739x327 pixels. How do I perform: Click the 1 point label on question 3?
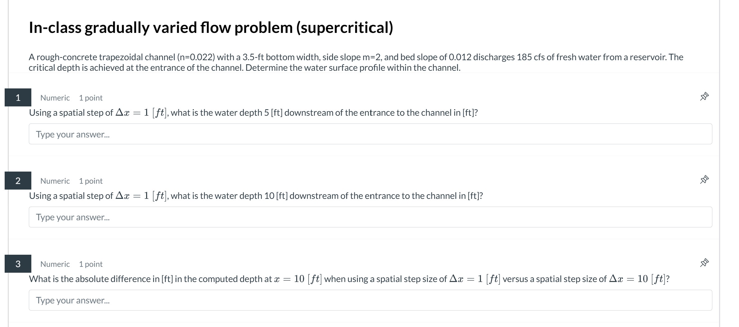click(91, 264)
